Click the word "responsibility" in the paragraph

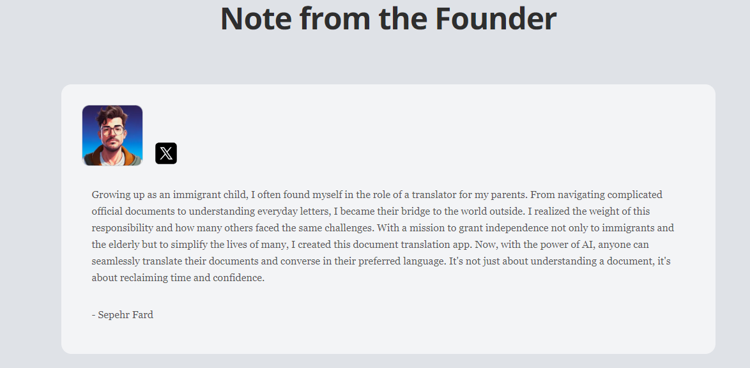(122, 228)
